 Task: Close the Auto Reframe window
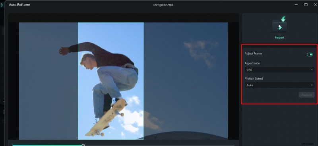tap(315, 5)
